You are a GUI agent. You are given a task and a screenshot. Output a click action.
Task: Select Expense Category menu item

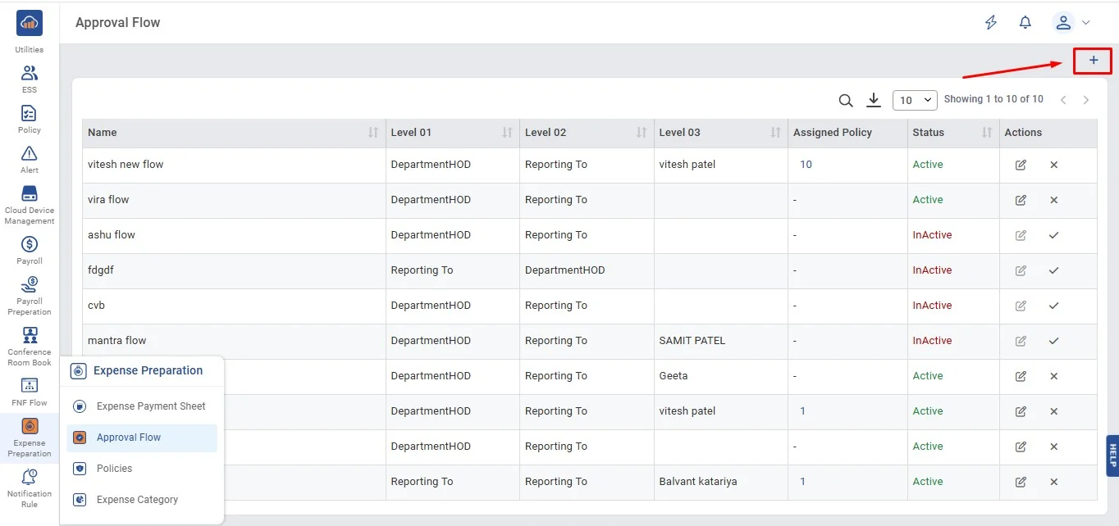tap(137, 500)
